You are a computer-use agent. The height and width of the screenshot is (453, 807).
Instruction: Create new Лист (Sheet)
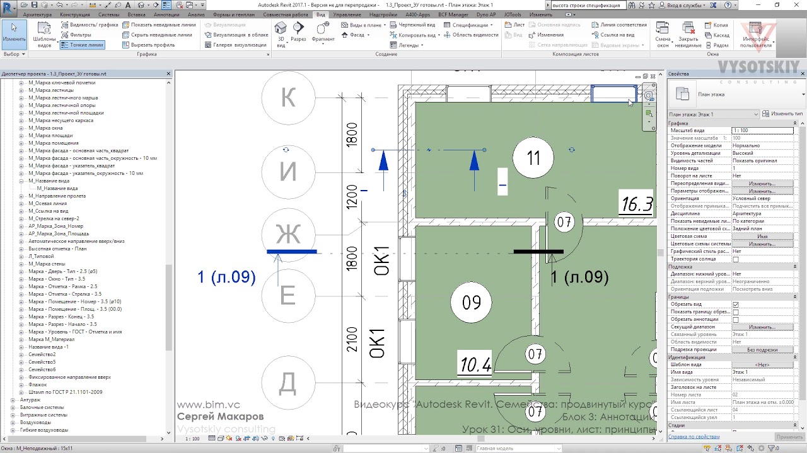(514, 25)
